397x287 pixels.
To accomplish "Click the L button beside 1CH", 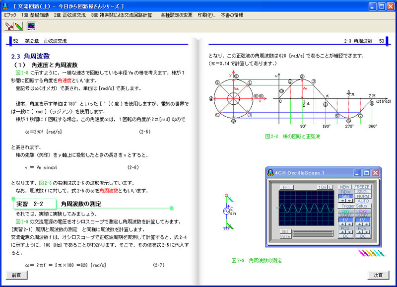I will pos(331,187).
